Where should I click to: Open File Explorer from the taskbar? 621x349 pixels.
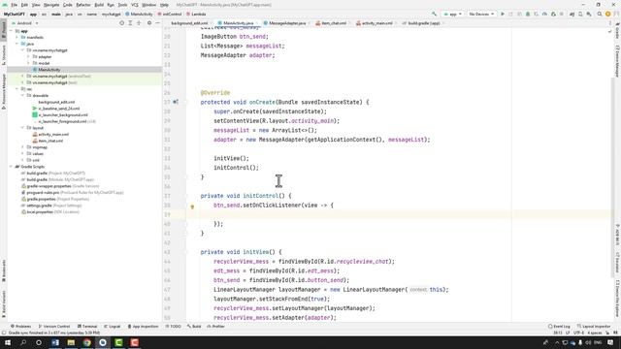[71, 342]
